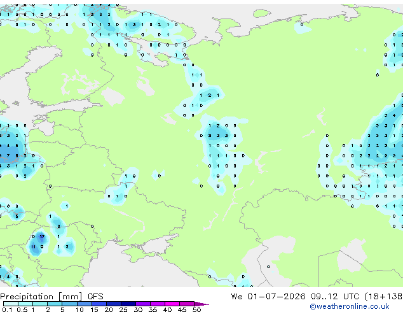Viewport: 403px width, 312px height.
Task: Click the '30' legend scale label
Action: pyautogui.click(x=138, y=309)
